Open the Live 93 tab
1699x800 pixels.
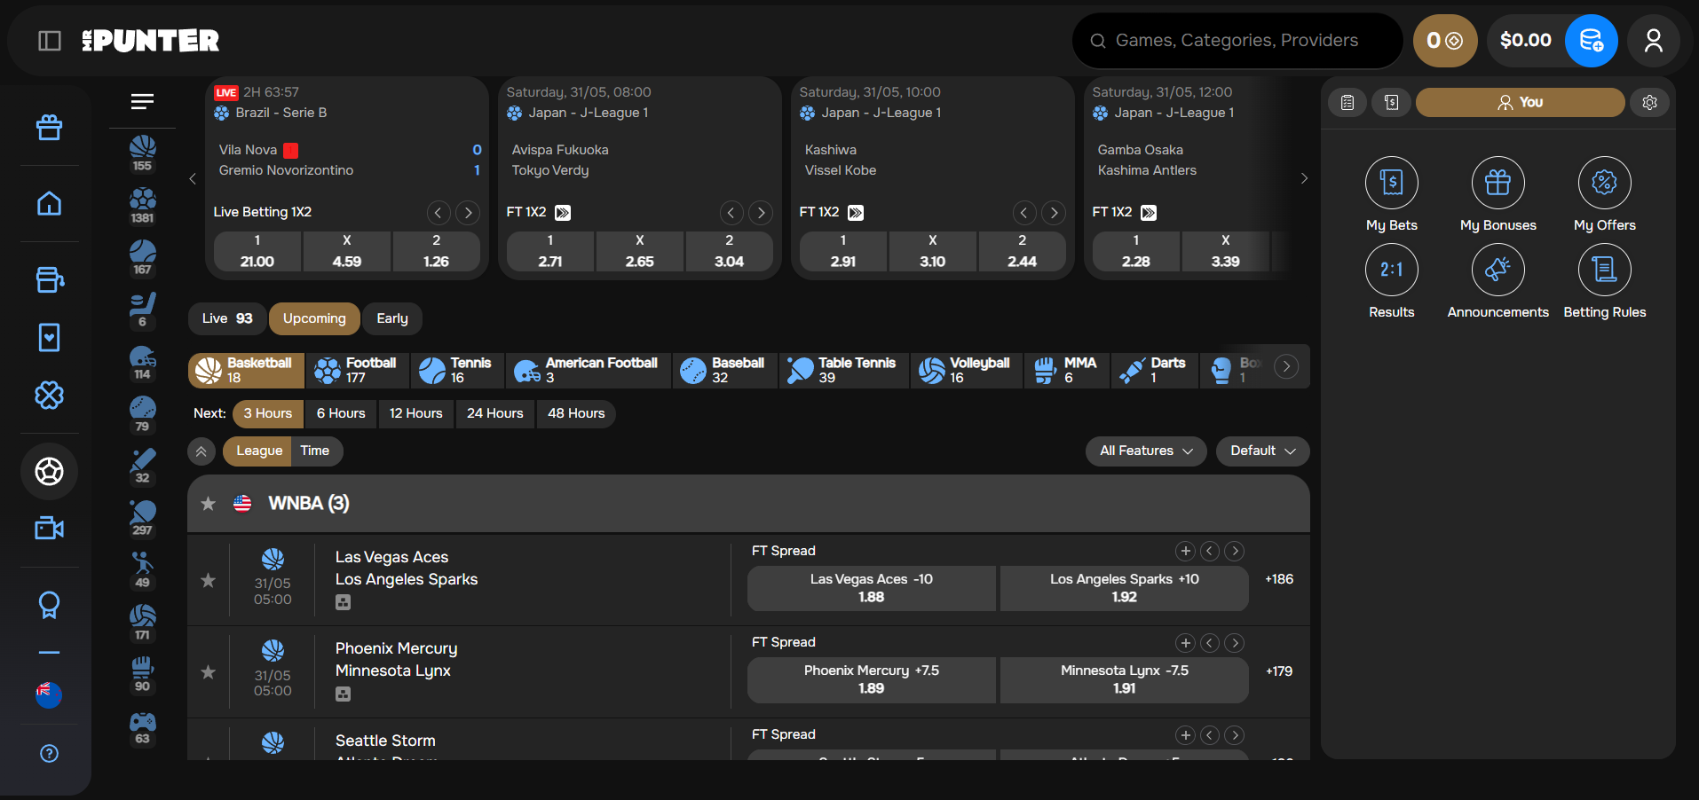coord(227,318)
